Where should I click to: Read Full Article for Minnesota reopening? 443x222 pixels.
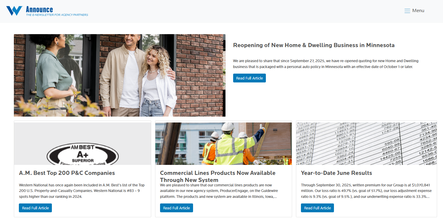click(x=249, y=78)
